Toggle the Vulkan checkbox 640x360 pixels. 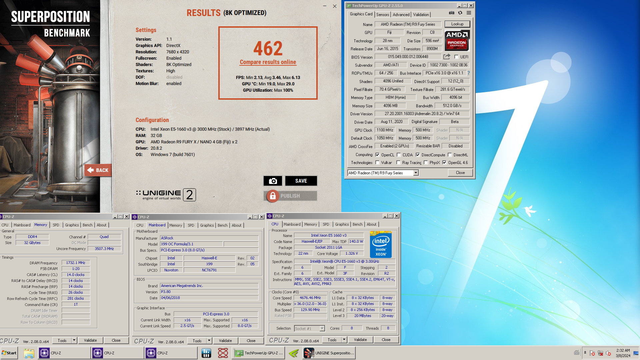tap(377, 163)
